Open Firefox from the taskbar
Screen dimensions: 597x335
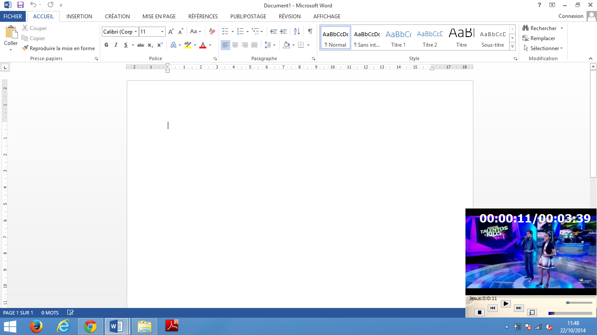click(36, 326)
